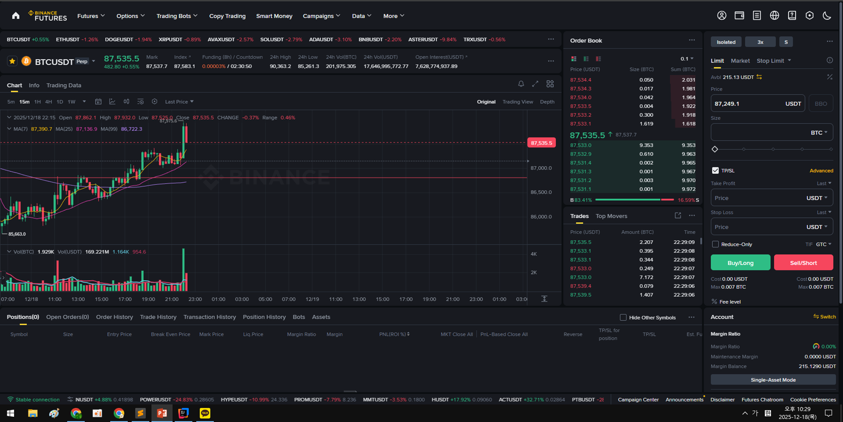Click the Sell/Short button
Screen dimensions: 843x422
pyautogui.click(x=804, y=263)
